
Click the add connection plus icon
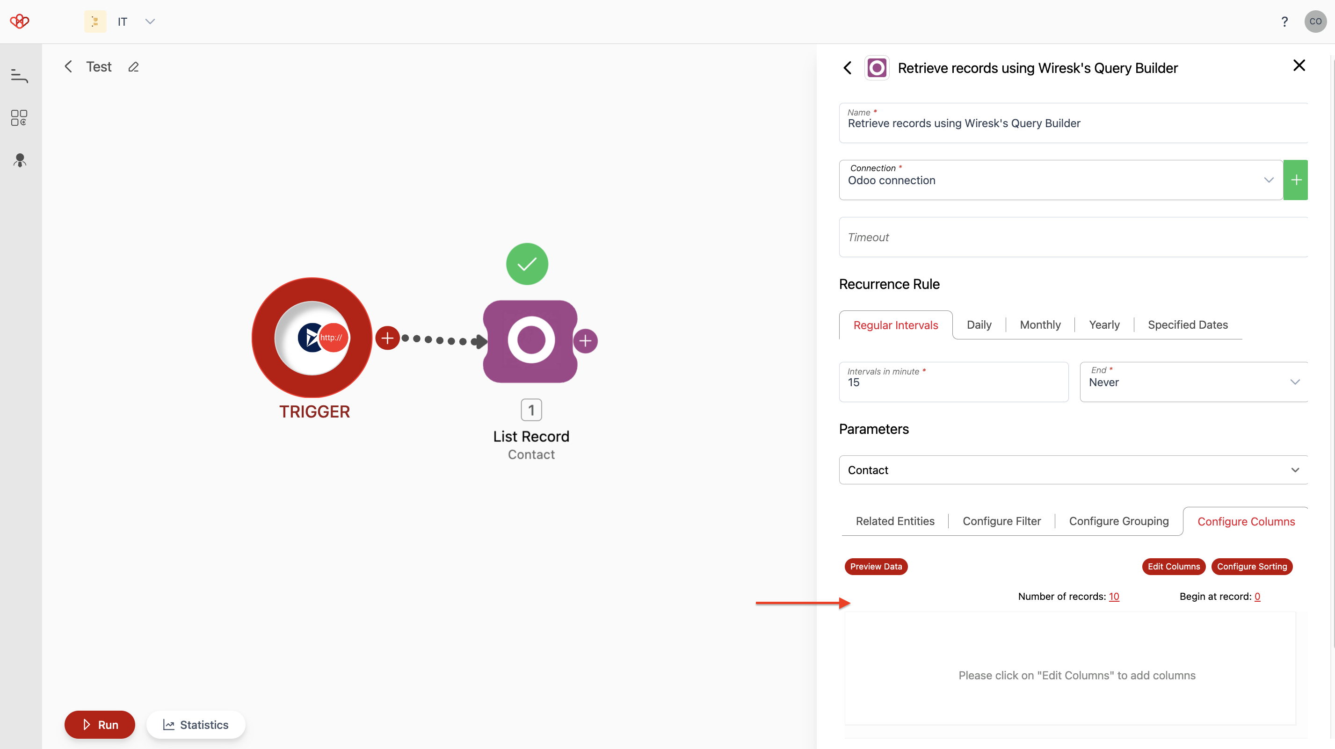tap(1296, 180)
